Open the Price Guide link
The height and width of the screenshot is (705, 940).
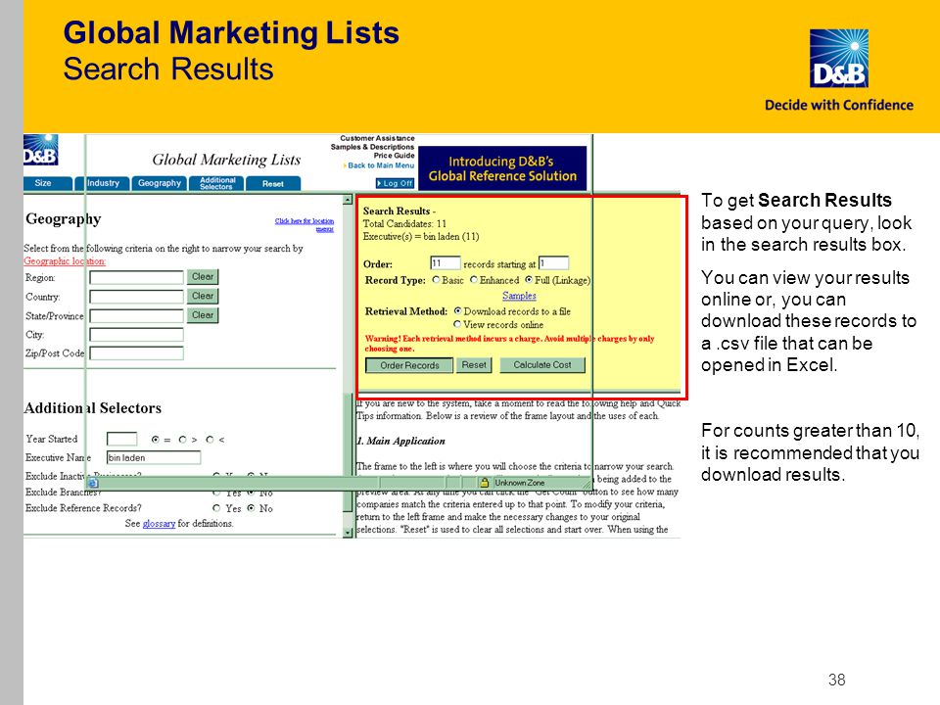click(x=394, y=156)
